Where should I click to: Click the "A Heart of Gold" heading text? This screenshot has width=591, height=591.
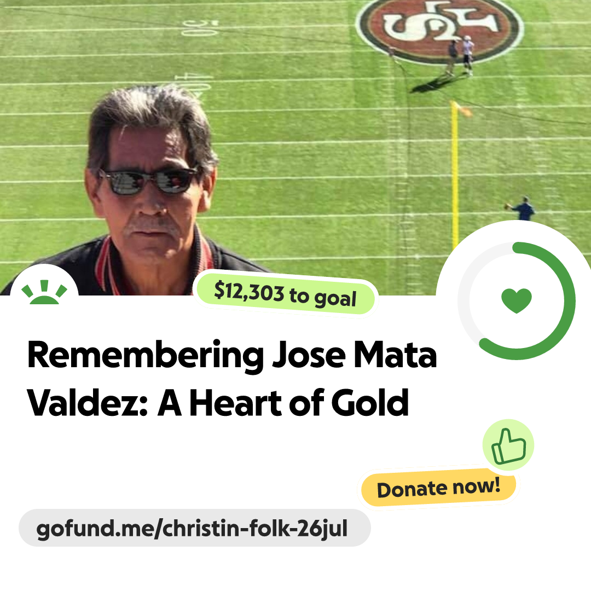283,403
